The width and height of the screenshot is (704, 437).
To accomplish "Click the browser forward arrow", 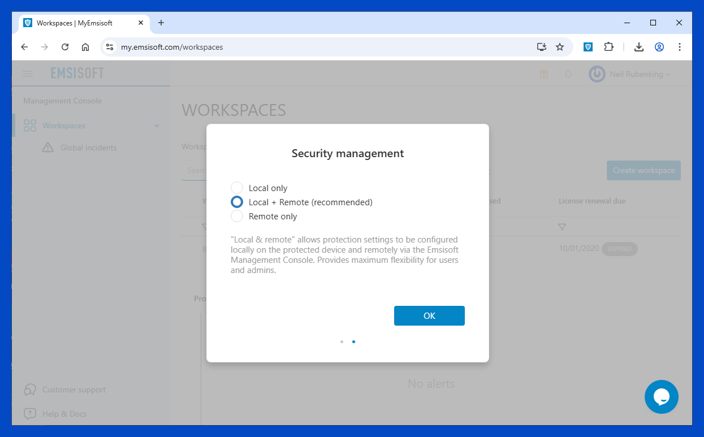I will click(45, 47).
